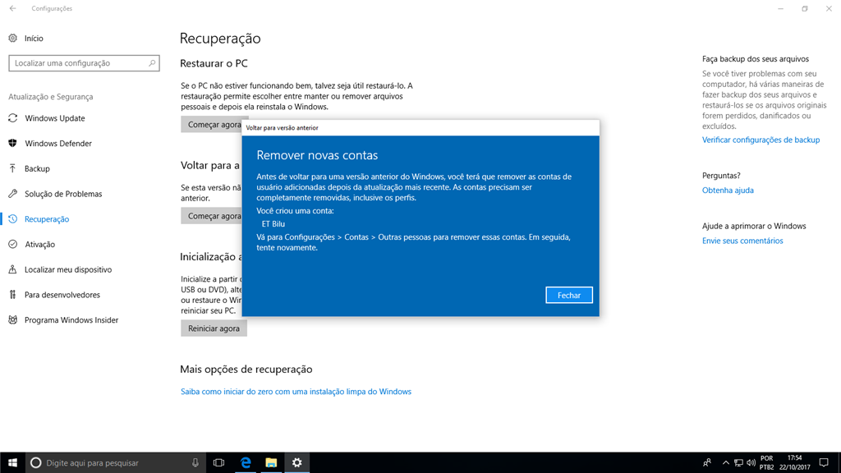Focus the Localizar uma configuração search field
This screenshot has height=473, width=841.
pos(85,63)
